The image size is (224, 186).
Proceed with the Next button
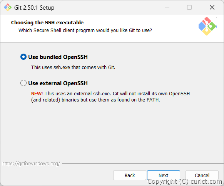coord(164,175)
